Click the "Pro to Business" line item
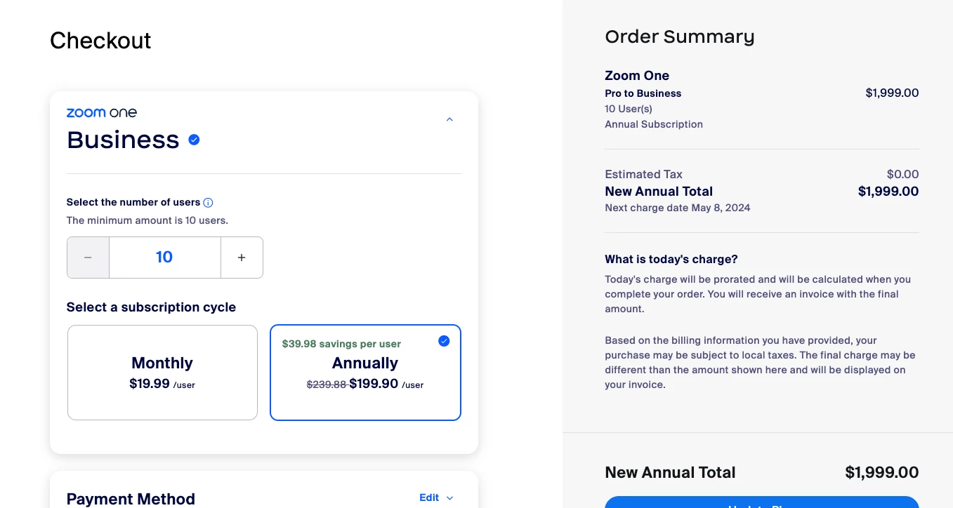The width and height of the screenshot is (953, 508). pos(643,93)
